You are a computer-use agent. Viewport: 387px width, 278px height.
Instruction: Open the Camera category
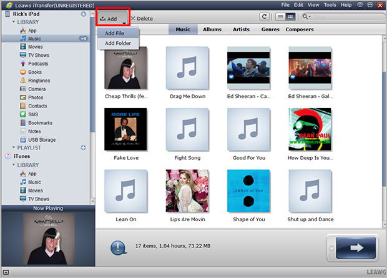tap(37, 89)
